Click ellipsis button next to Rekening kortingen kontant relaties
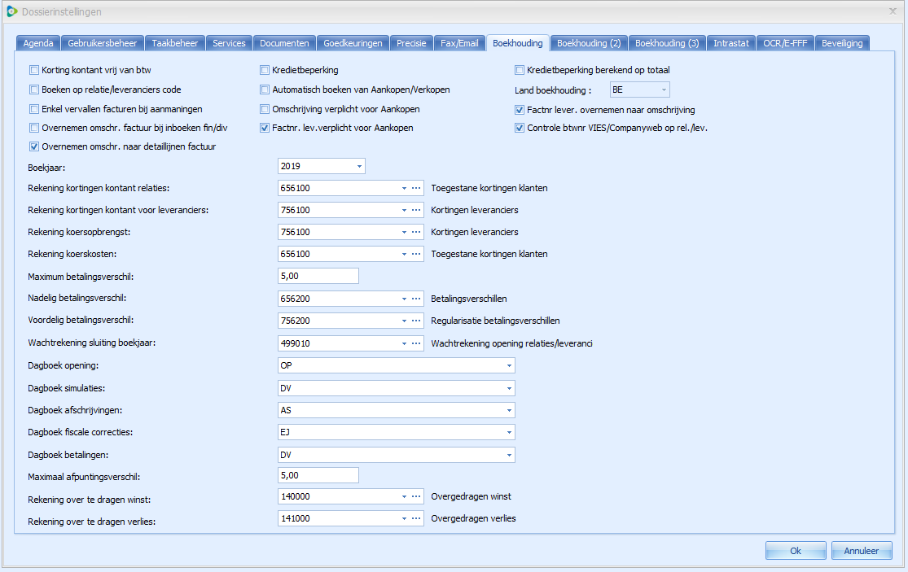Screen dimensions: 908x572 point(415,188)
